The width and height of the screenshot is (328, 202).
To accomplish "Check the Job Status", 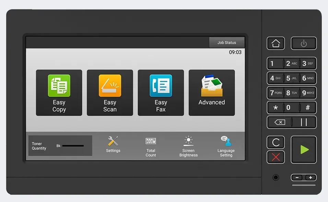I will (x=227, y=42).
